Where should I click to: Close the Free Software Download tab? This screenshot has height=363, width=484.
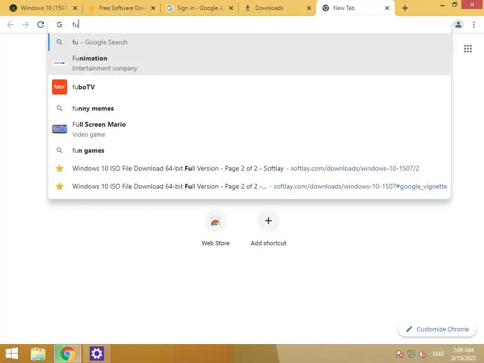(153, 9)
